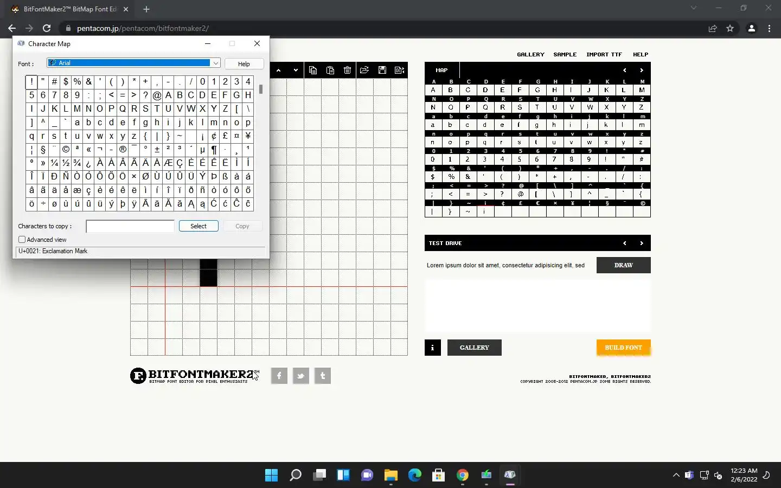This screenshot has height=488, width=781.
Task: Open Google Chrome from the taskbar
Action: tap(463, 475)
